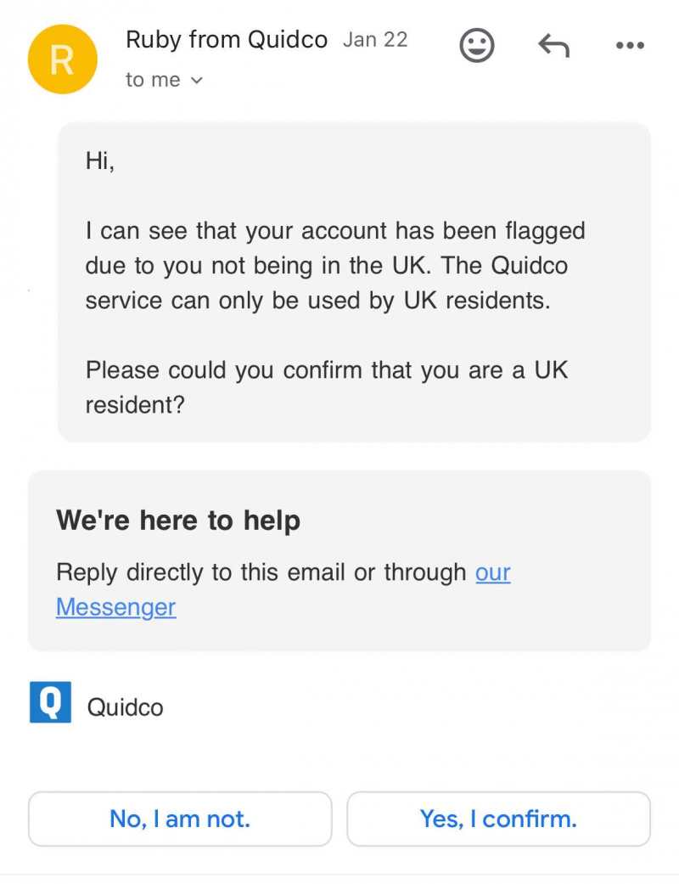
Task: Click sender name "Ruby from Quidco"
Action: [226, 40]
